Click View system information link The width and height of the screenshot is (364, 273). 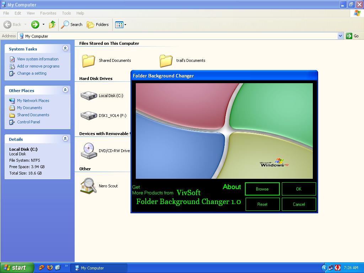pyautogui.click(x=38, y=59)
